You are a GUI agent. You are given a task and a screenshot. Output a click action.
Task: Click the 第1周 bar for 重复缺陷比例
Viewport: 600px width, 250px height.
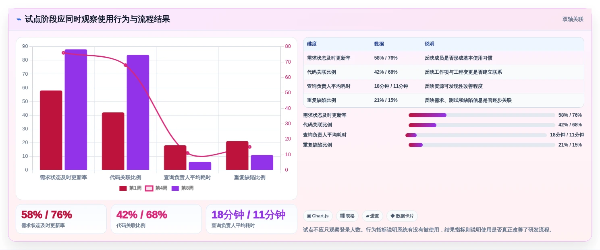(x=237, y=155)
